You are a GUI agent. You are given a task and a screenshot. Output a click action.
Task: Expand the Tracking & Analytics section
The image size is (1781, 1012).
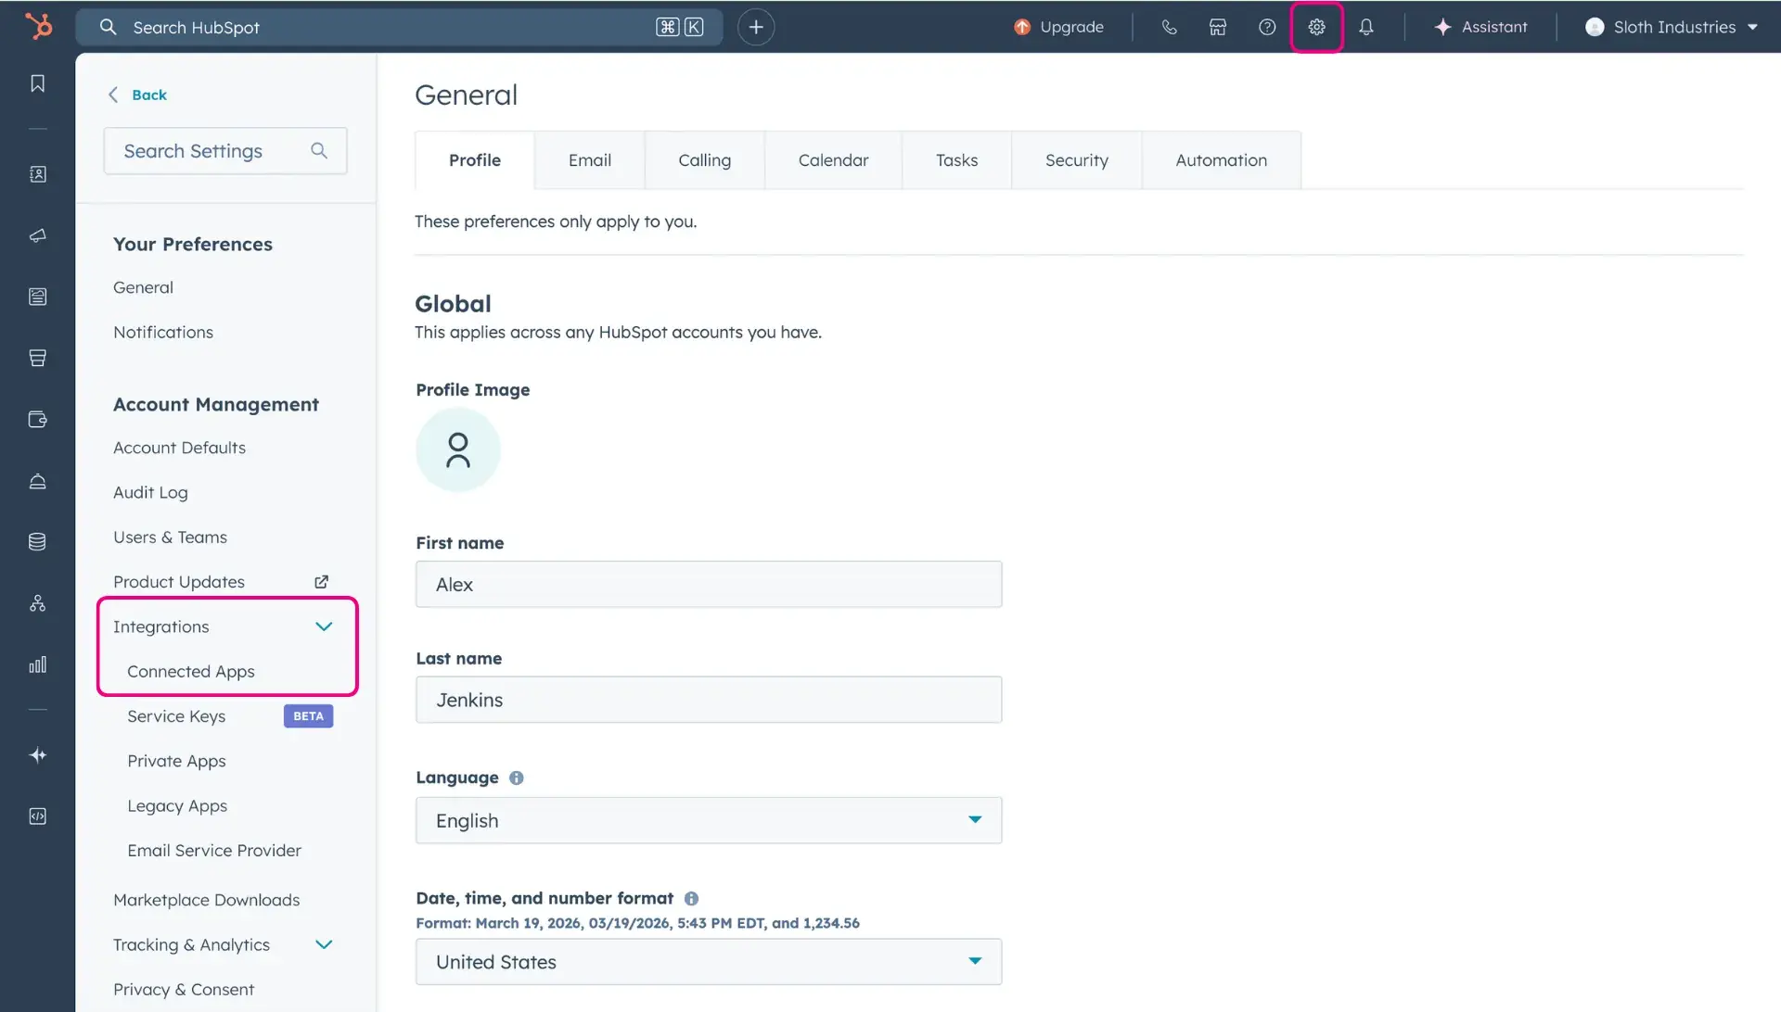(x=324, y=944)
